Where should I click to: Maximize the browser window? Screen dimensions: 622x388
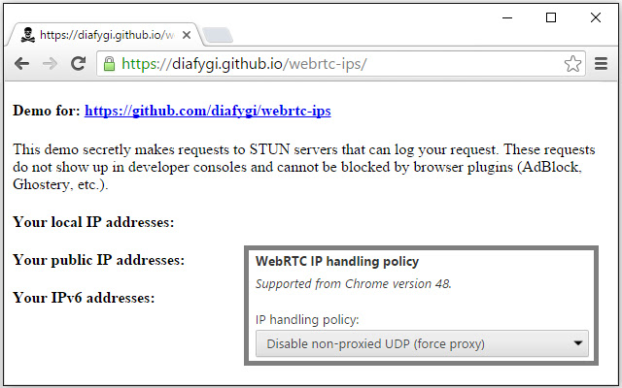(x=551, y=16)
